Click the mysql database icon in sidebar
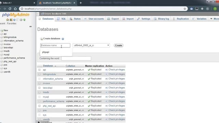The width and height of the screenshot is (219, 123). pyautogui.click(x=2, y=55)
